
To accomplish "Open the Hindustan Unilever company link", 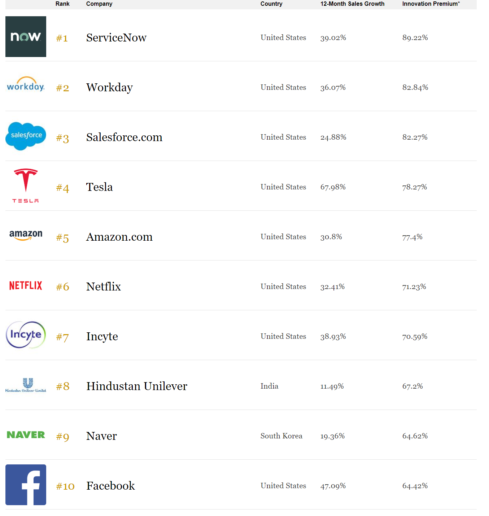I will 137,386.
